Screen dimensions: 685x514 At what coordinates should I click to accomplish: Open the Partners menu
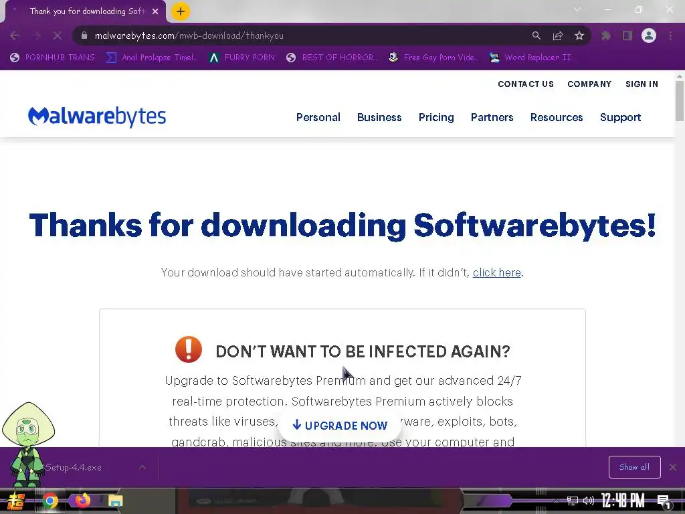pyautogui.click(x=492, y=117)
